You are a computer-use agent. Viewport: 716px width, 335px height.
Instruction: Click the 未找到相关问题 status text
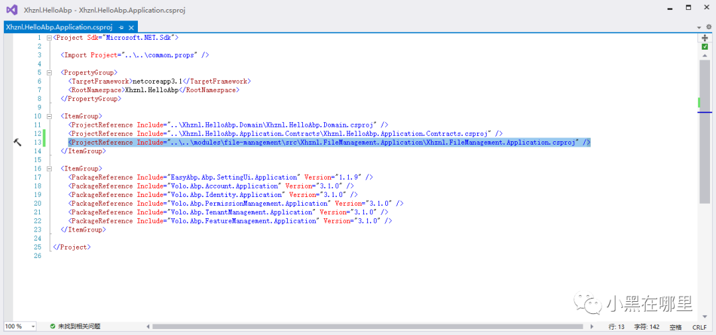coord(79,327)
